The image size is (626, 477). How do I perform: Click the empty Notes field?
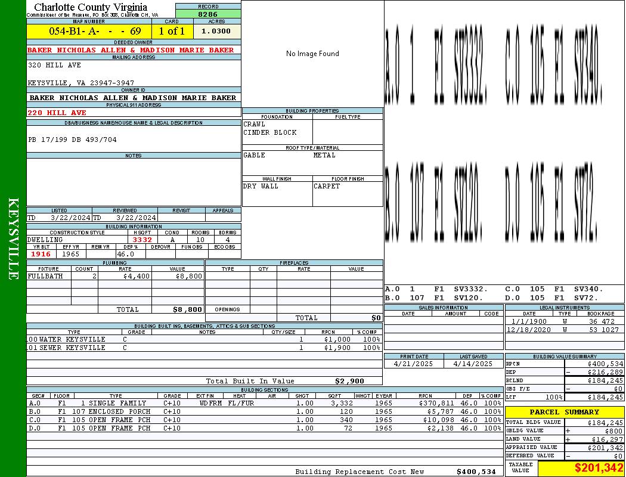coord(134,182)
